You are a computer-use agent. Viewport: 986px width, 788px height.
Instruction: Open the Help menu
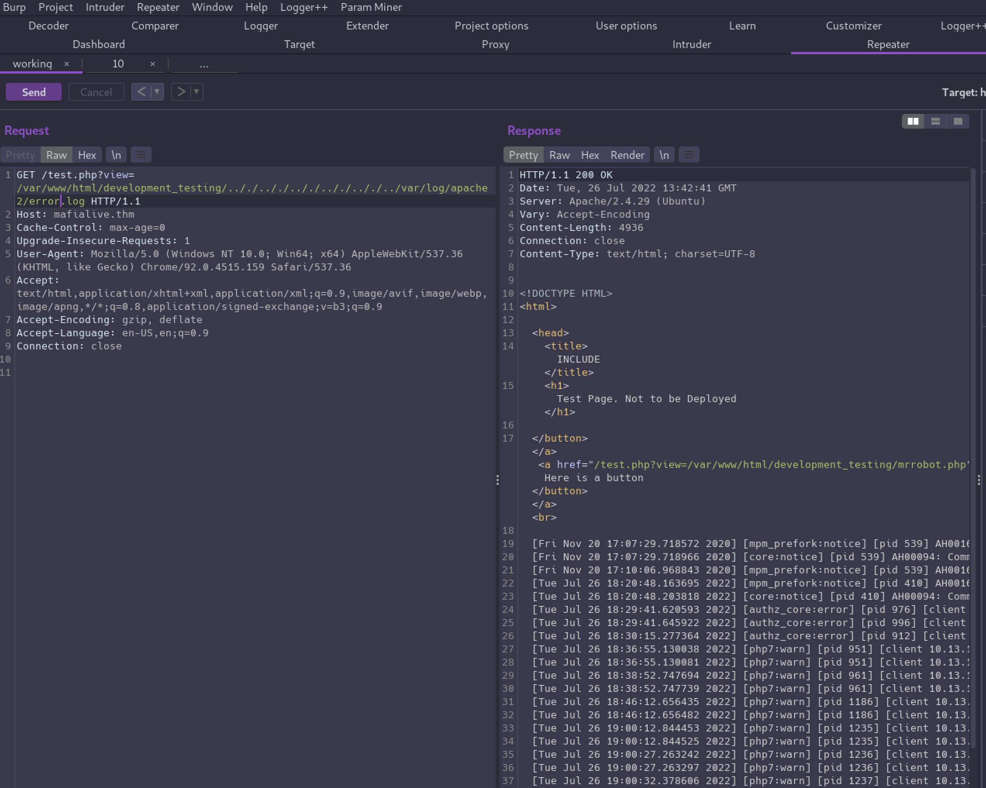pyautogui.click(x=256, y=7)
